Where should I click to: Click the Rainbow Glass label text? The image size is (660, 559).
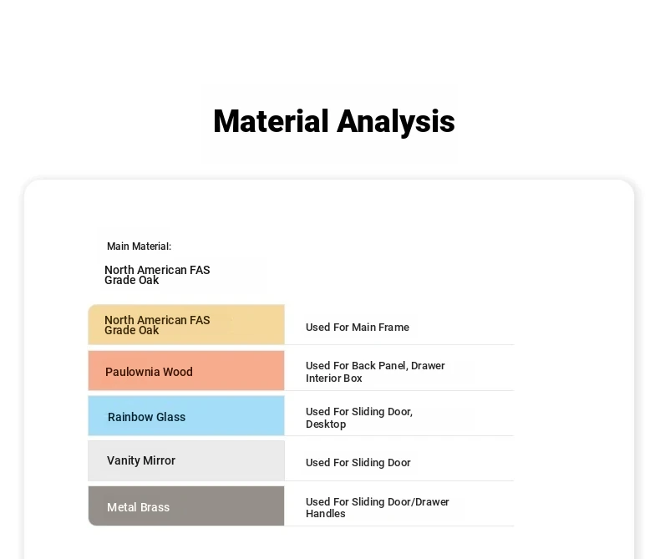pos(146,417)
